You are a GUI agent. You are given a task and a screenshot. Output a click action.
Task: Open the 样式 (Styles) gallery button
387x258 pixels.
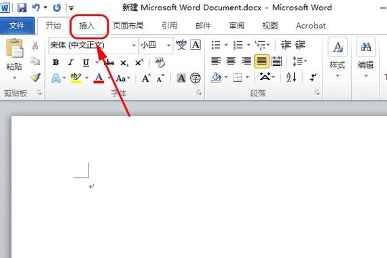pyautogui.click(x=337, y=58)
